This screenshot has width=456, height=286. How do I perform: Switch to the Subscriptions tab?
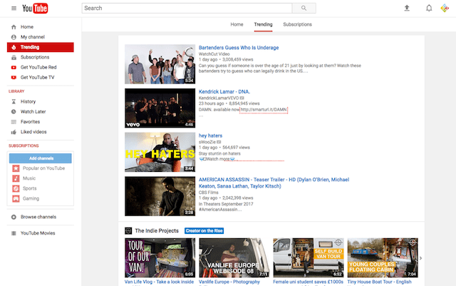pyautogui.click(x=297, y=24)
